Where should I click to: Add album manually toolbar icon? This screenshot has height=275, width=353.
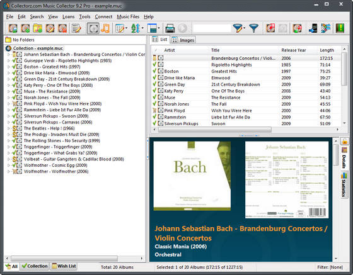point(25,28)
